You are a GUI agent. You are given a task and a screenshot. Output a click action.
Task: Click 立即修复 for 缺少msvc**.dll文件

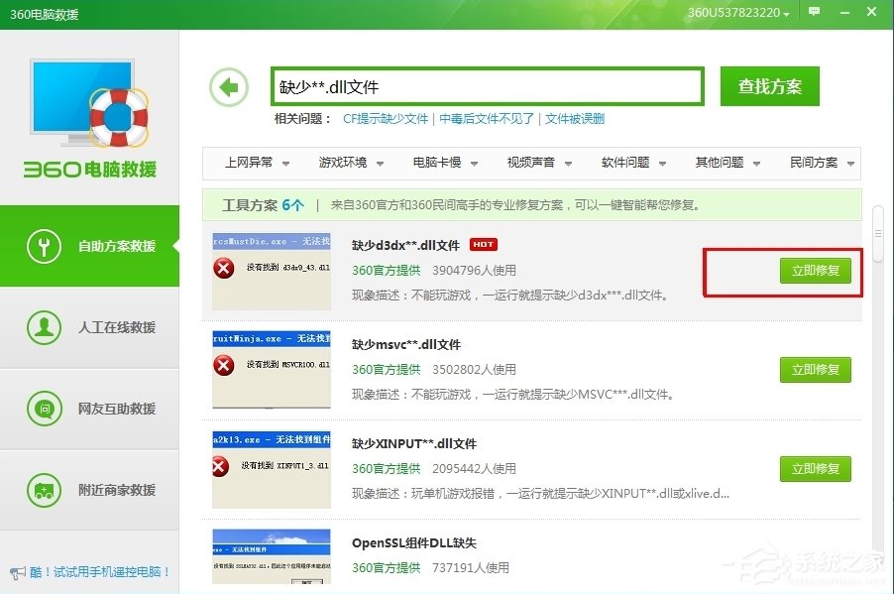pos(815,370)
